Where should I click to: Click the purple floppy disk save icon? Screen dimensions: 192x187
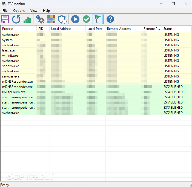click(x=5, y=19)
